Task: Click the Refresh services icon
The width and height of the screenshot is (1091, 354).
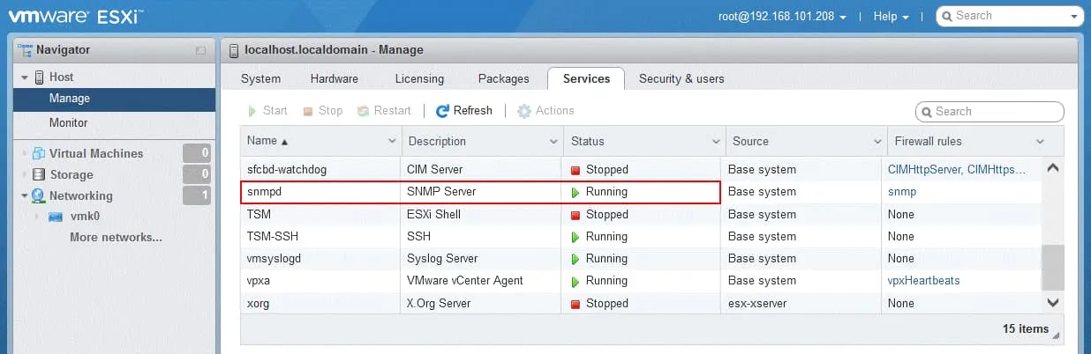Action: pos(443,111)
